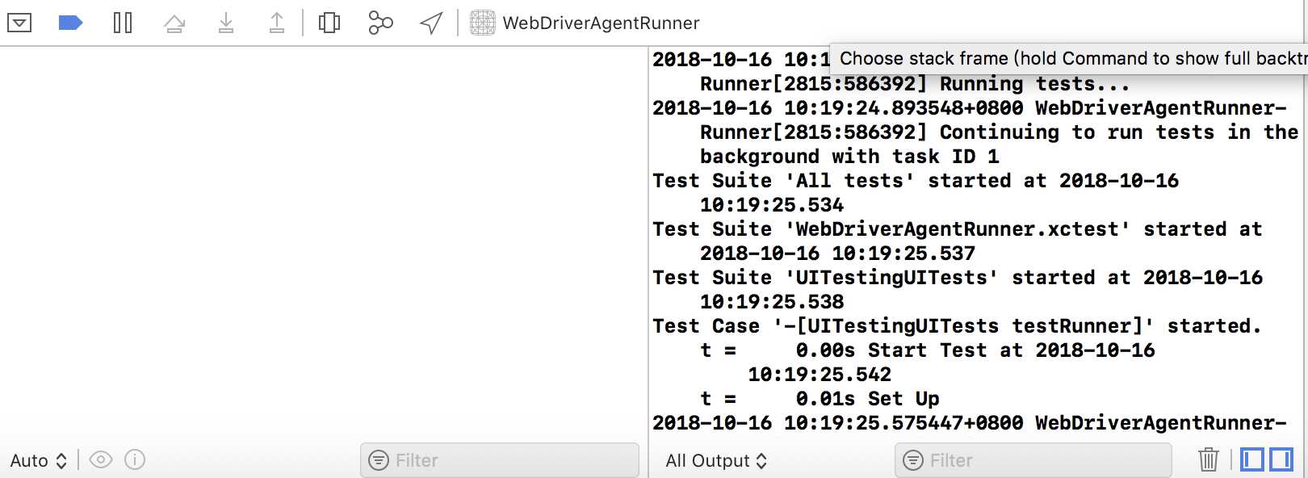The image size is (1308, 478).
Task: Click "Test Case '-[UITestingUITests testRunner]'" line
Action: pyautogui.click(x=957, y=326)
